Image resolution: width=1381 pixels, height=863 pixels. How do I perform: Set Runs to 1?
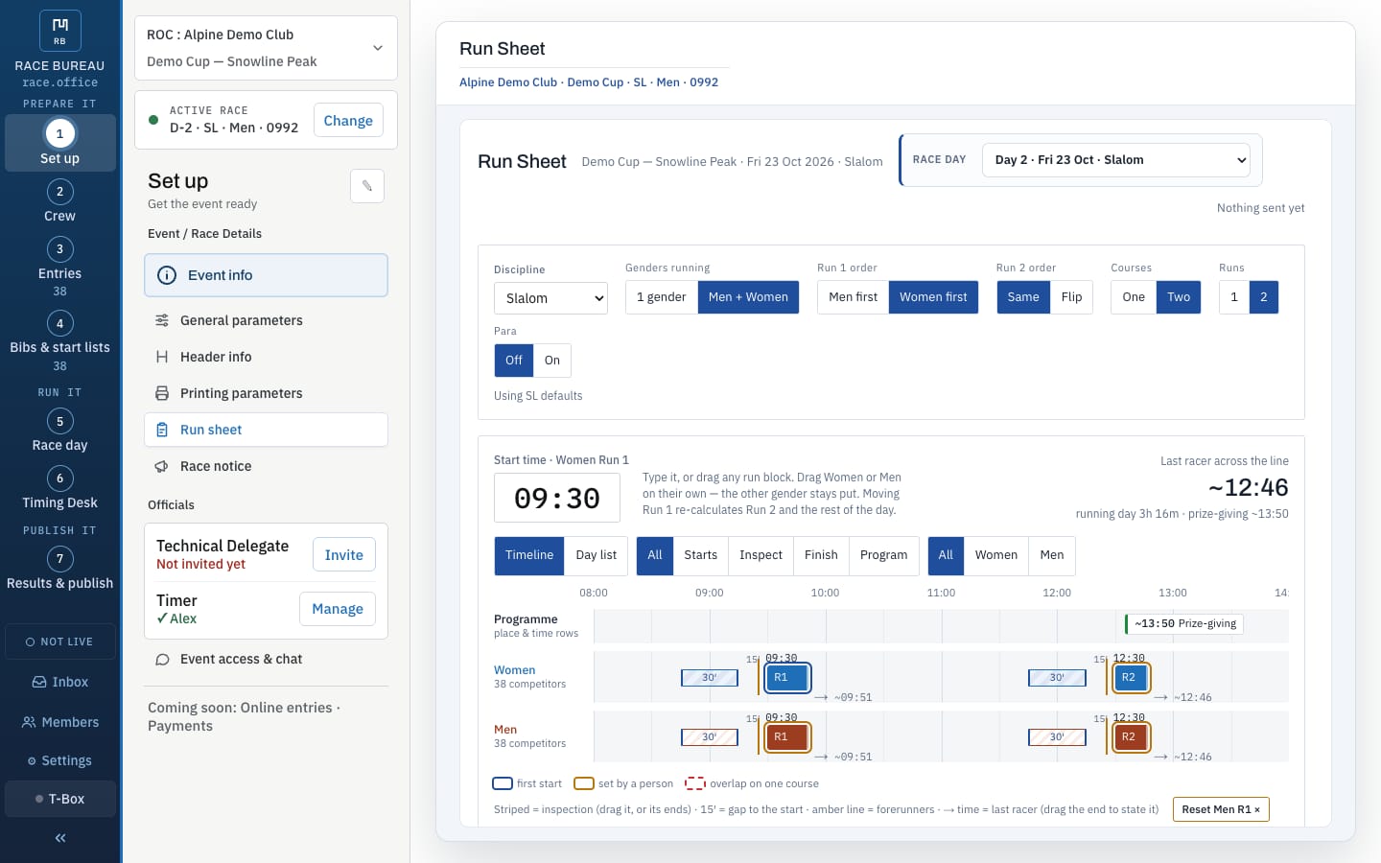(x=1234, y=297)
